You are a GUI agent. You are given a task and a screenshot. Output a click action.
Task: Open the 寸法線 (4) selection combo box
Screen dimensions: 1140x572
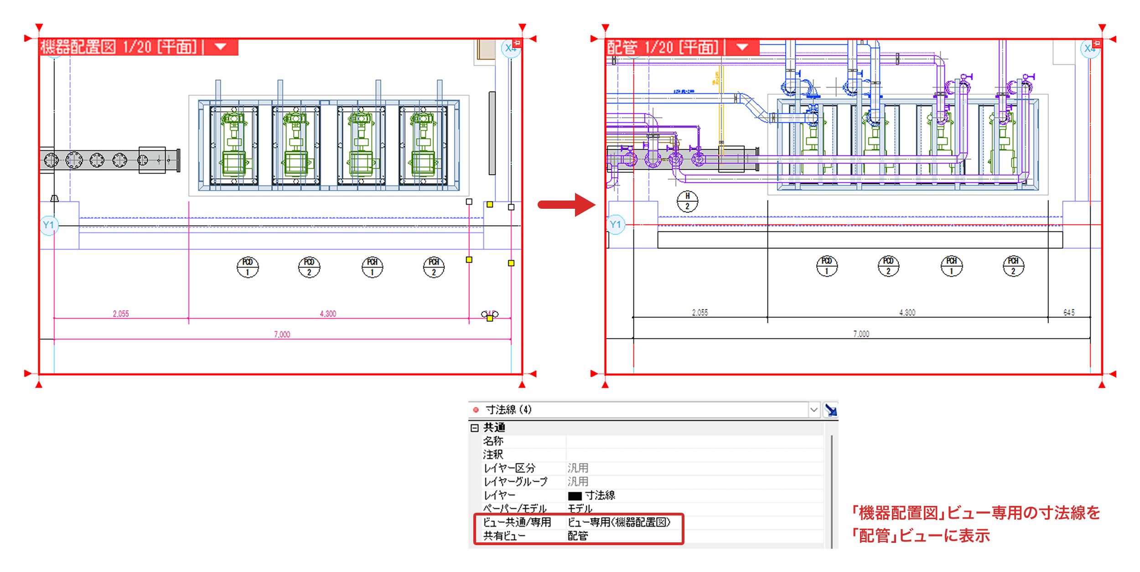(x=814, y=410)
